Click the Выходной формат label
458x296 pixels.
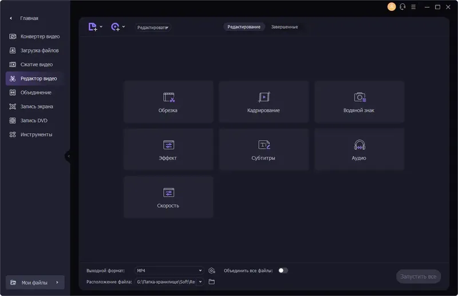105,271
